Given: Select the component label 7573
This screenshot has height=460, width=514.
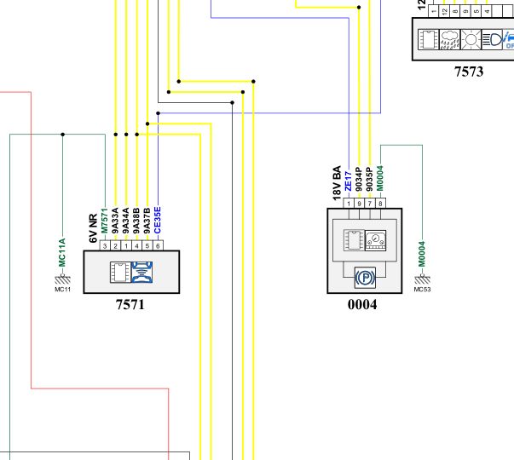Looking at the screenshot, I should tap(469, 72).
